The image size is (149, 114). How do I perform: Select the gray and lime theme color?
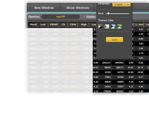coord(107,26)
